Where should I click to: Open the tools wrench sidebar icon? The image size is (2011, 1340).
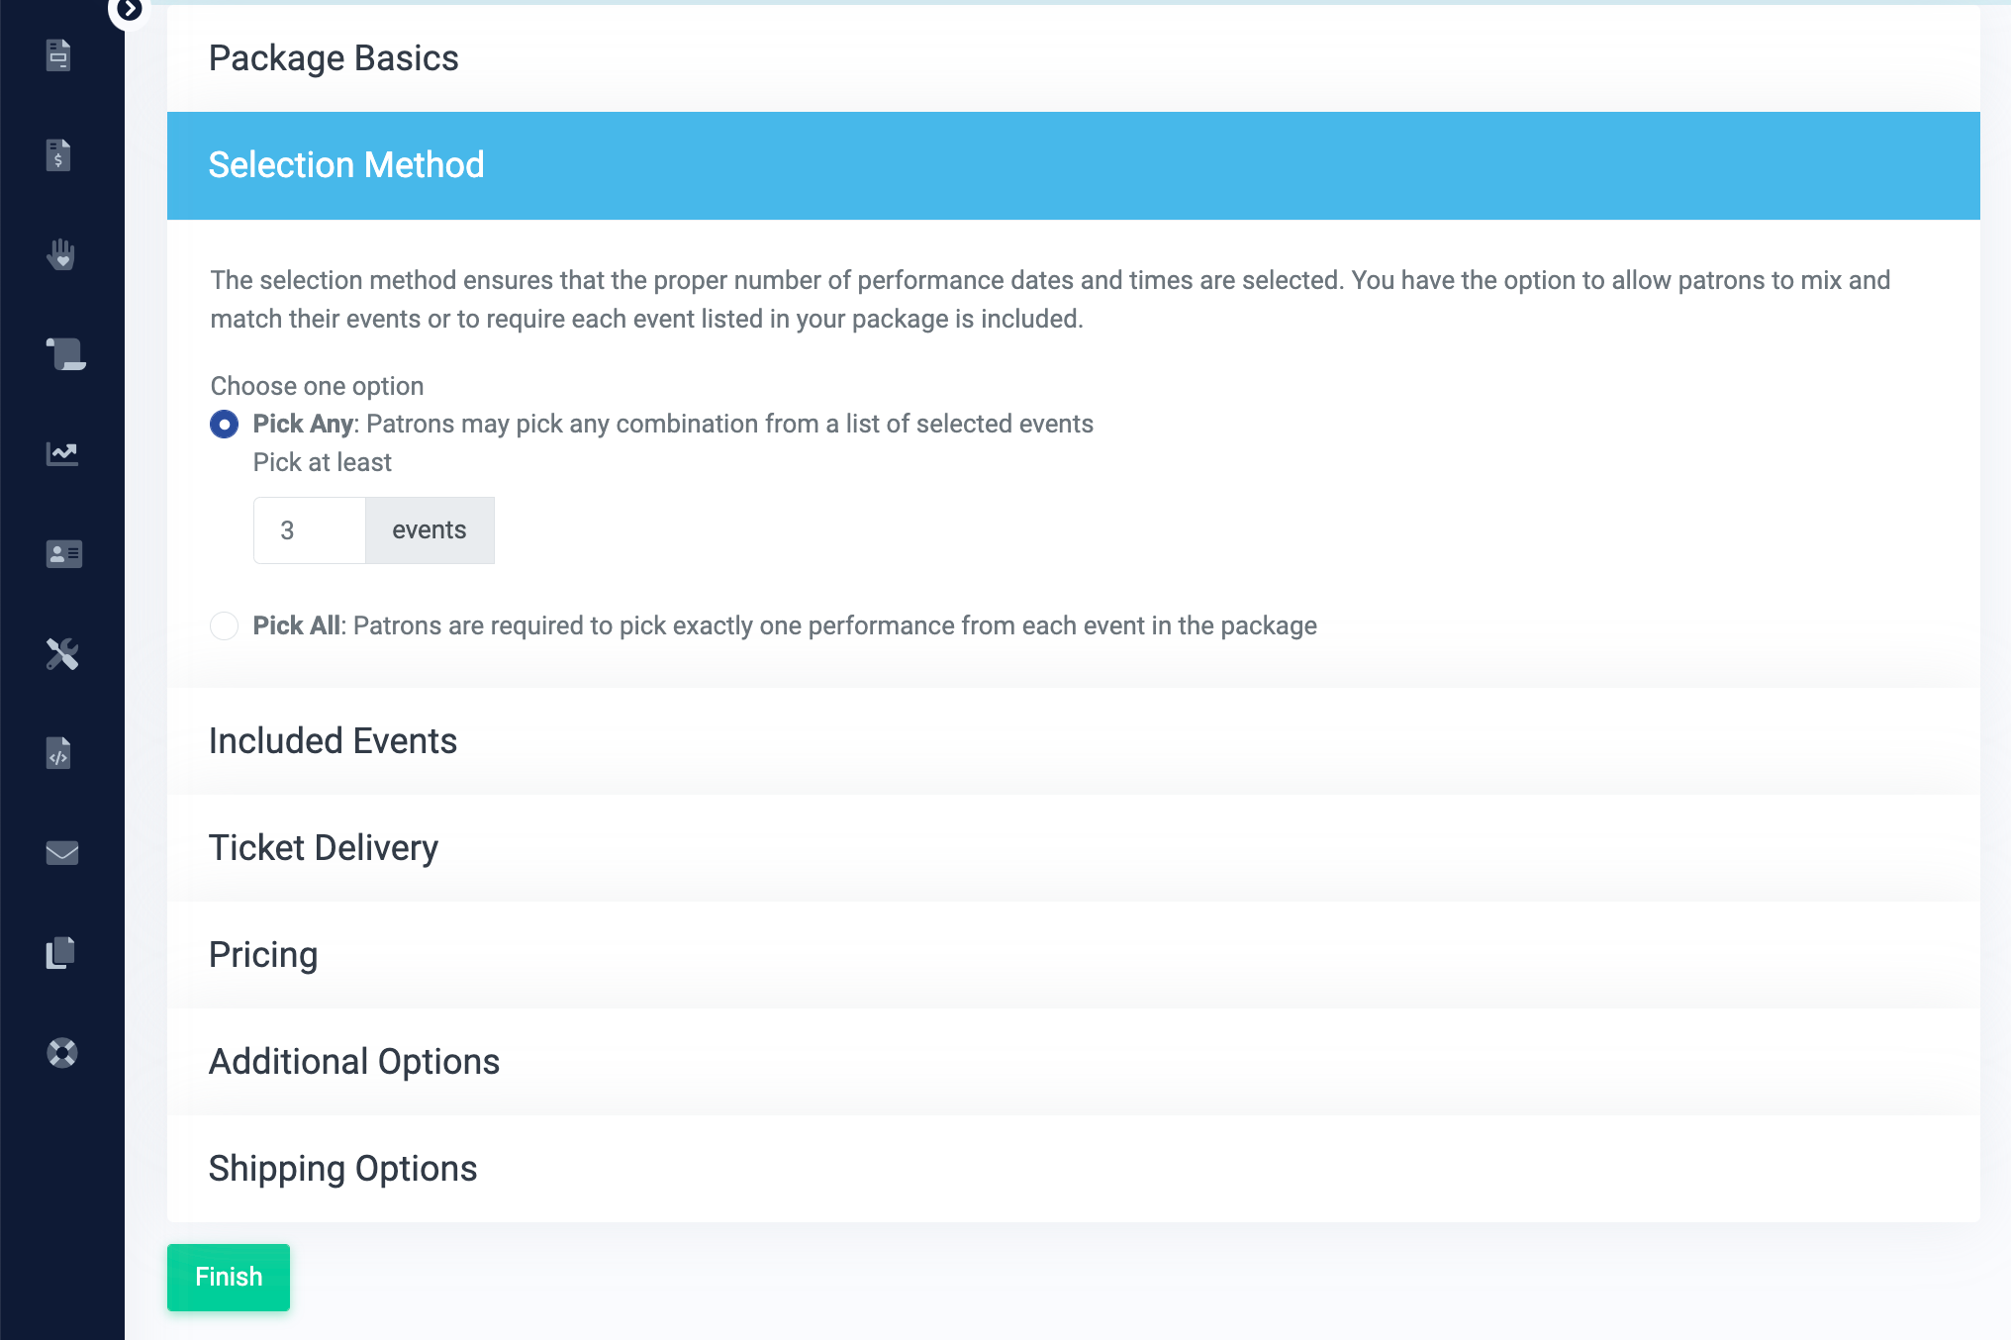click(x=62, y=653)
